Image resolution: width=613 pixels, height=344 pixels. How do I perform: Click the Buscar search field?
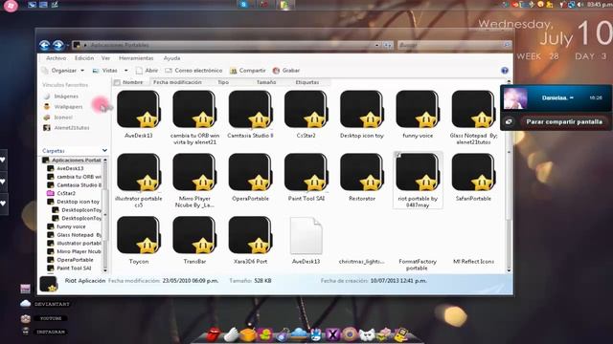coord(455,45)
